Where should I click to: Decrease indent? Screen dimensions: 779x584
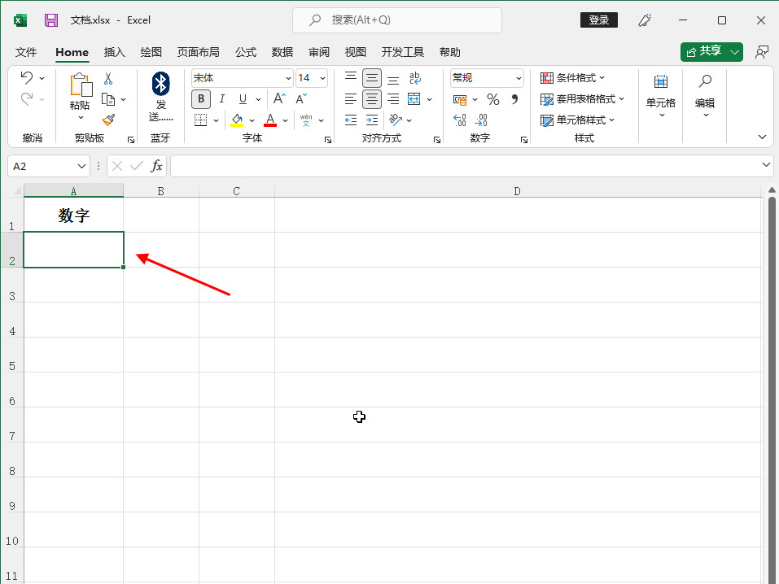point(351,120)
